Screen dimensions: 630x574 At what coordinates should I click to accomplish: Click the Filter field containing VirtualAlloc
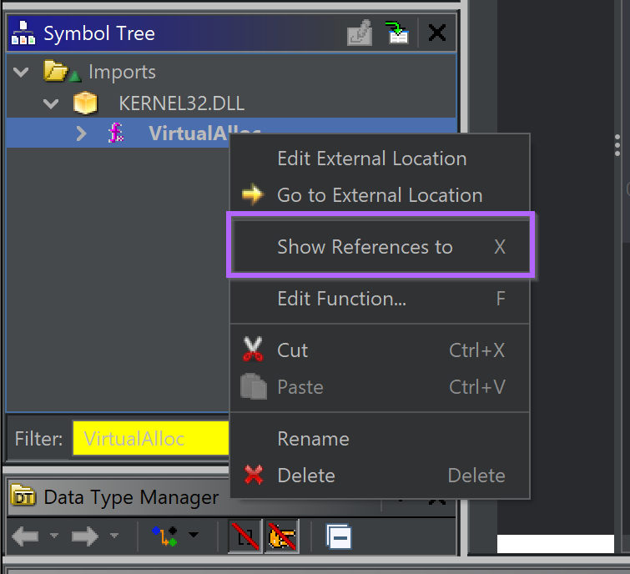[151, 438]
